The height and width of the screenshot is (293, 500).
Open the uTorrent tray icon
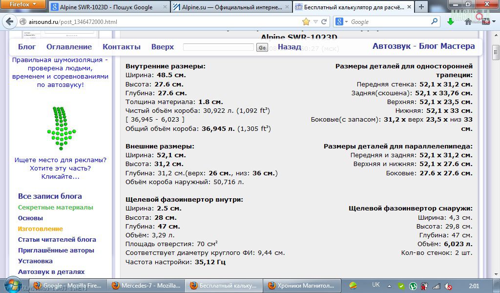point(413,286)
